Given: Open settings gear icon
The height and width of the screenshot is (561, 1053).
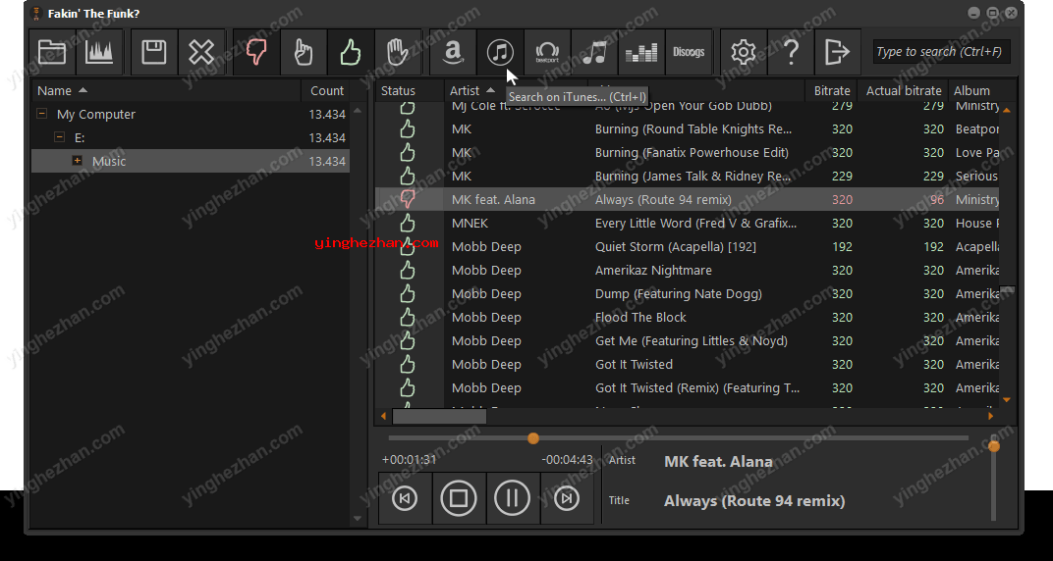Looking at the screenshot, I should (744, 52).
